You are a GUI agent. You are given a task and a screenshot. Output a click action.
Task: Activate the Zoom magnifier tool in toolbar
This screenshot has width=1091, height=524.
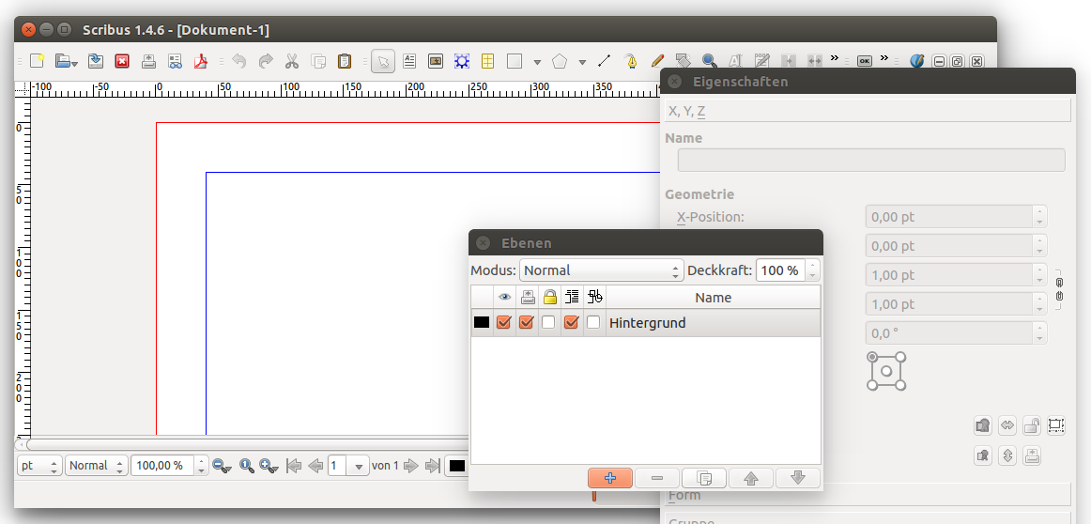[709, 61]
